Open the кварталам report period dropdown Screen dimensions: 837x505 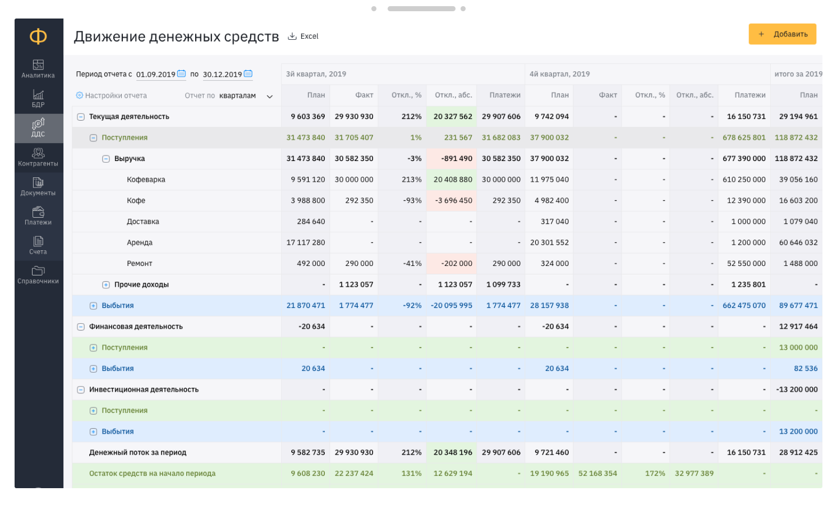point(246,96)
